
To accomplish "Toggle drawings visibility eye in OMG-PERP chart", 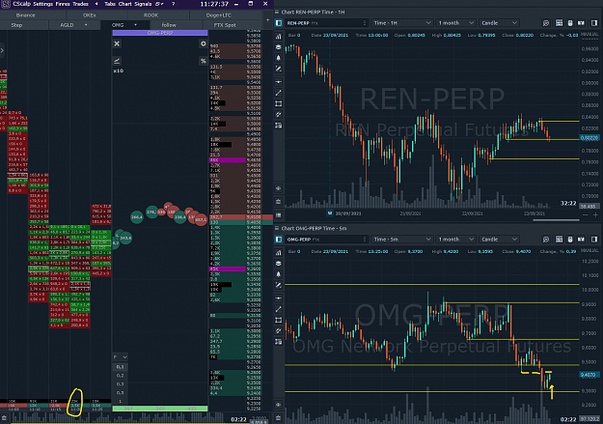I will [279, 405].
